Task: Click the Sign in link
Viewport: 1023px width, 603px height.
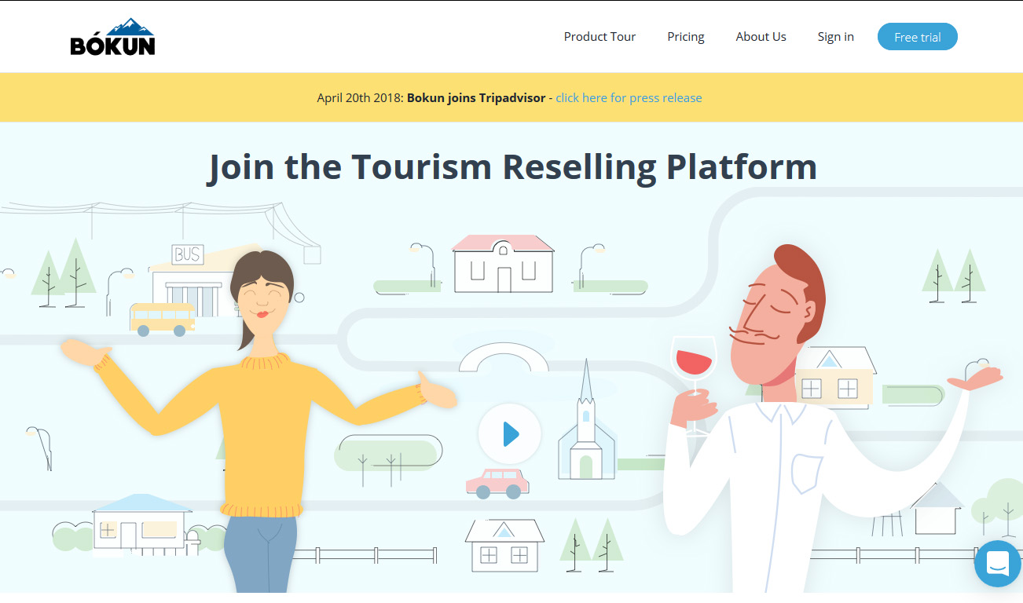Action: click(x=835, y=37)
